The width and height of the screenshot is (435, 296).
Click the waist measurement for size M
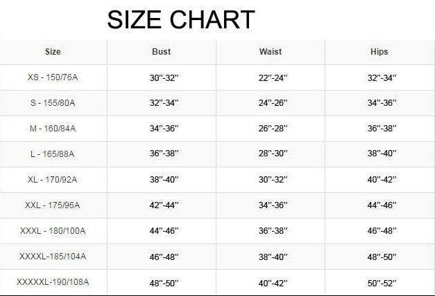[271, 129]
